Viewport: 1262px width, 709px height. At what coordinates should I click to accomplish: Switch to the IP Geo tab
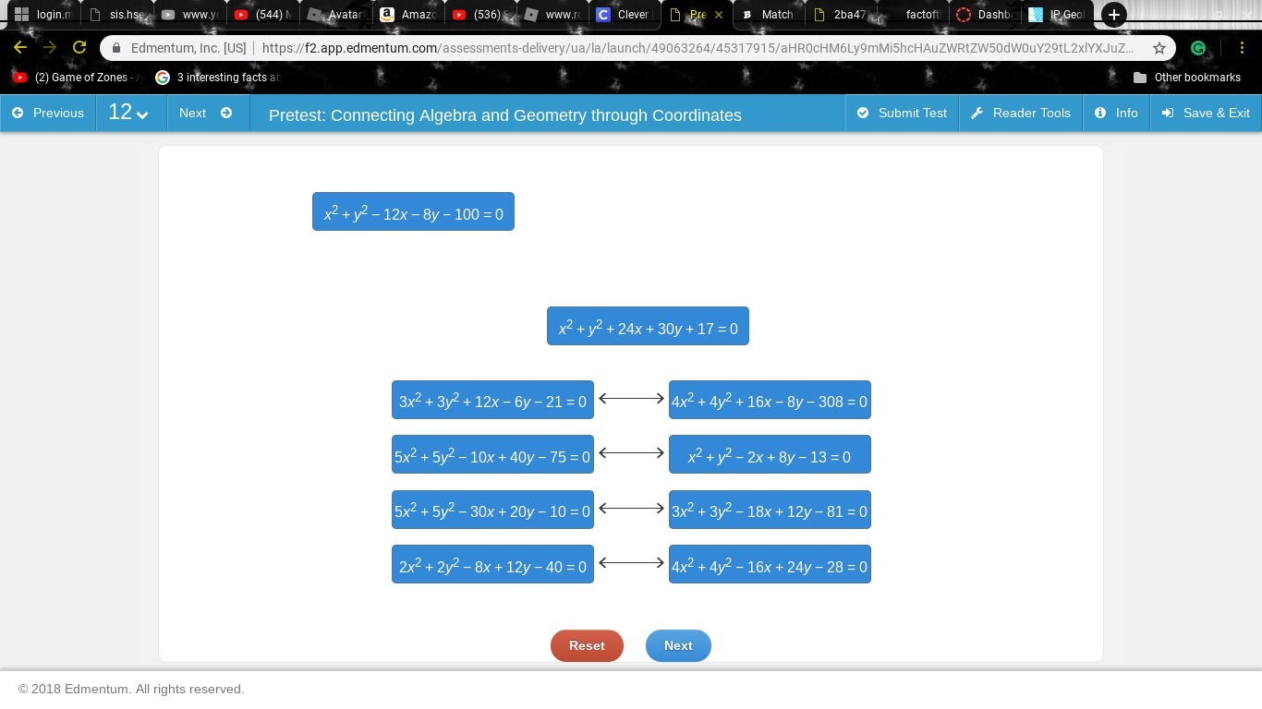click(x=1058, y=15)
